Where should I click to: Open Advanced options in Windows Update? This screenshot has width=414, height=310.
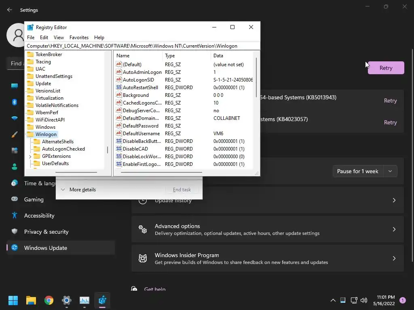click(x=268, y=229)
